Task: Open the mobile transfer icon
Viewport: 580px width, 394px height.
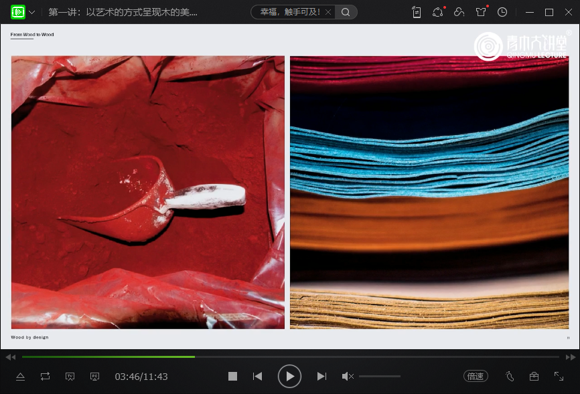Action: point(417,12)
